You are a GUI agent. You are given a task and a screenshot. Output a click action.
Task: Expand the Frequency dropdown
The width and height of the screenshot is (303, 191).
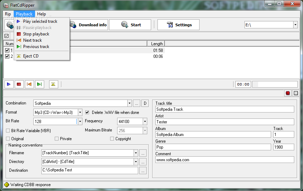(x=145, y=122)
